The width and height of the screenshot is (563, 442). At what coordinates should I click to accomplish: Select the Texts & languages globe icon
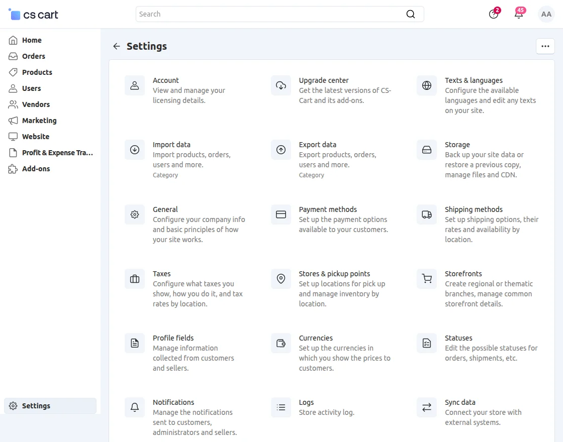(x=426, y=85)
